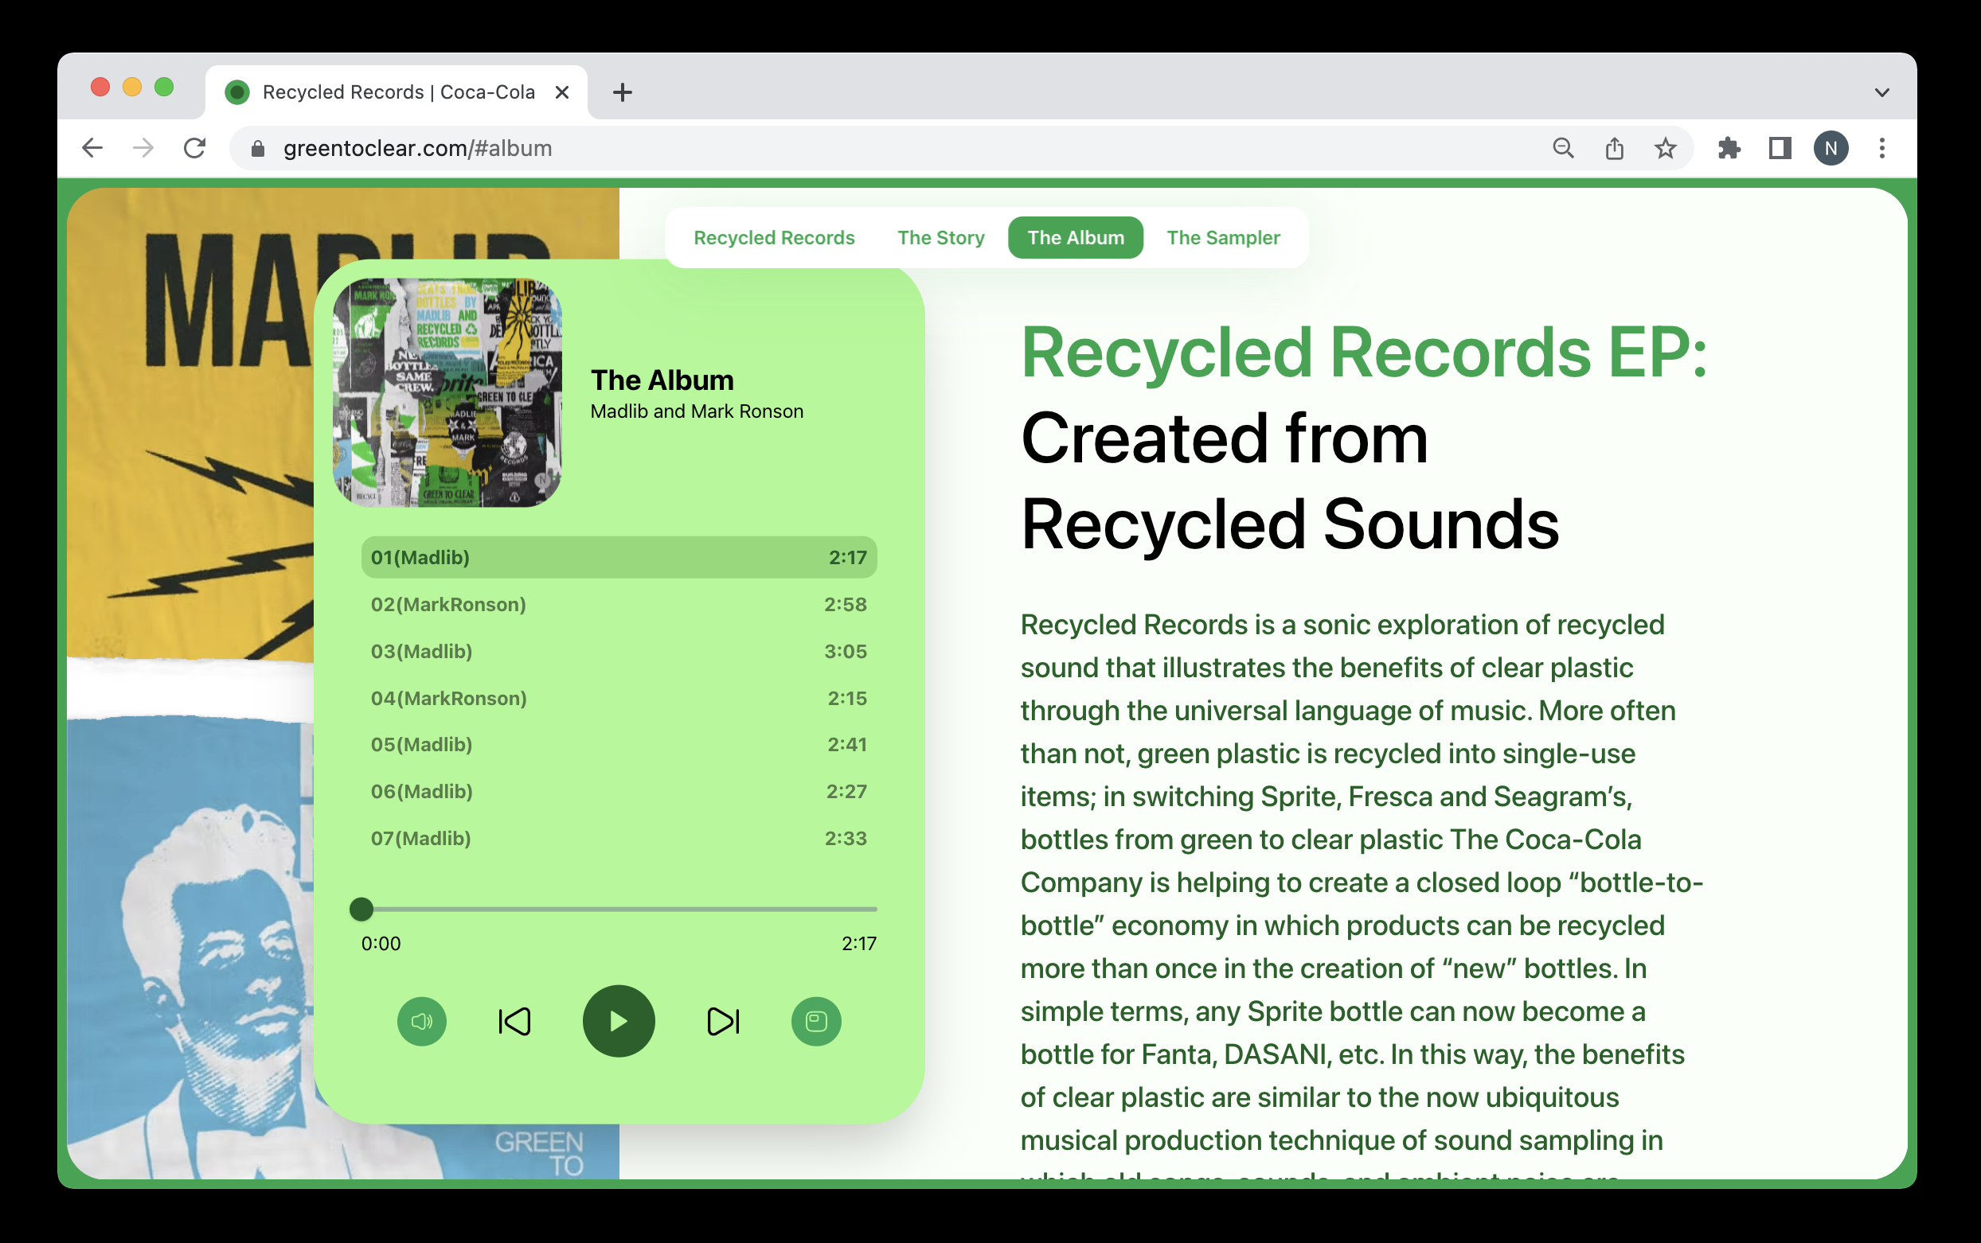Skip to the next track

tap(723, 1021)
